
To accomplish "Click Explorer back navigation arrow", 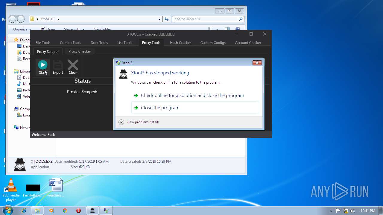I will point(13,19).
